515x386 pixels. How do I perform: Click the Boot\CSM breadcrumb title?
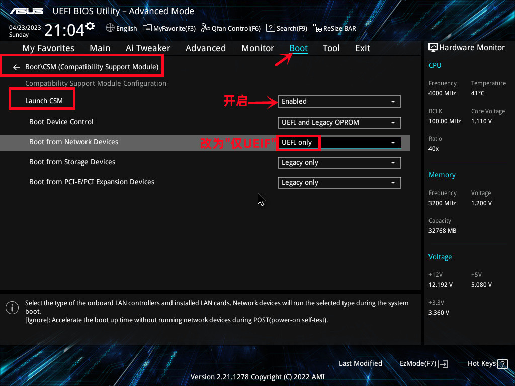(92, 67)
